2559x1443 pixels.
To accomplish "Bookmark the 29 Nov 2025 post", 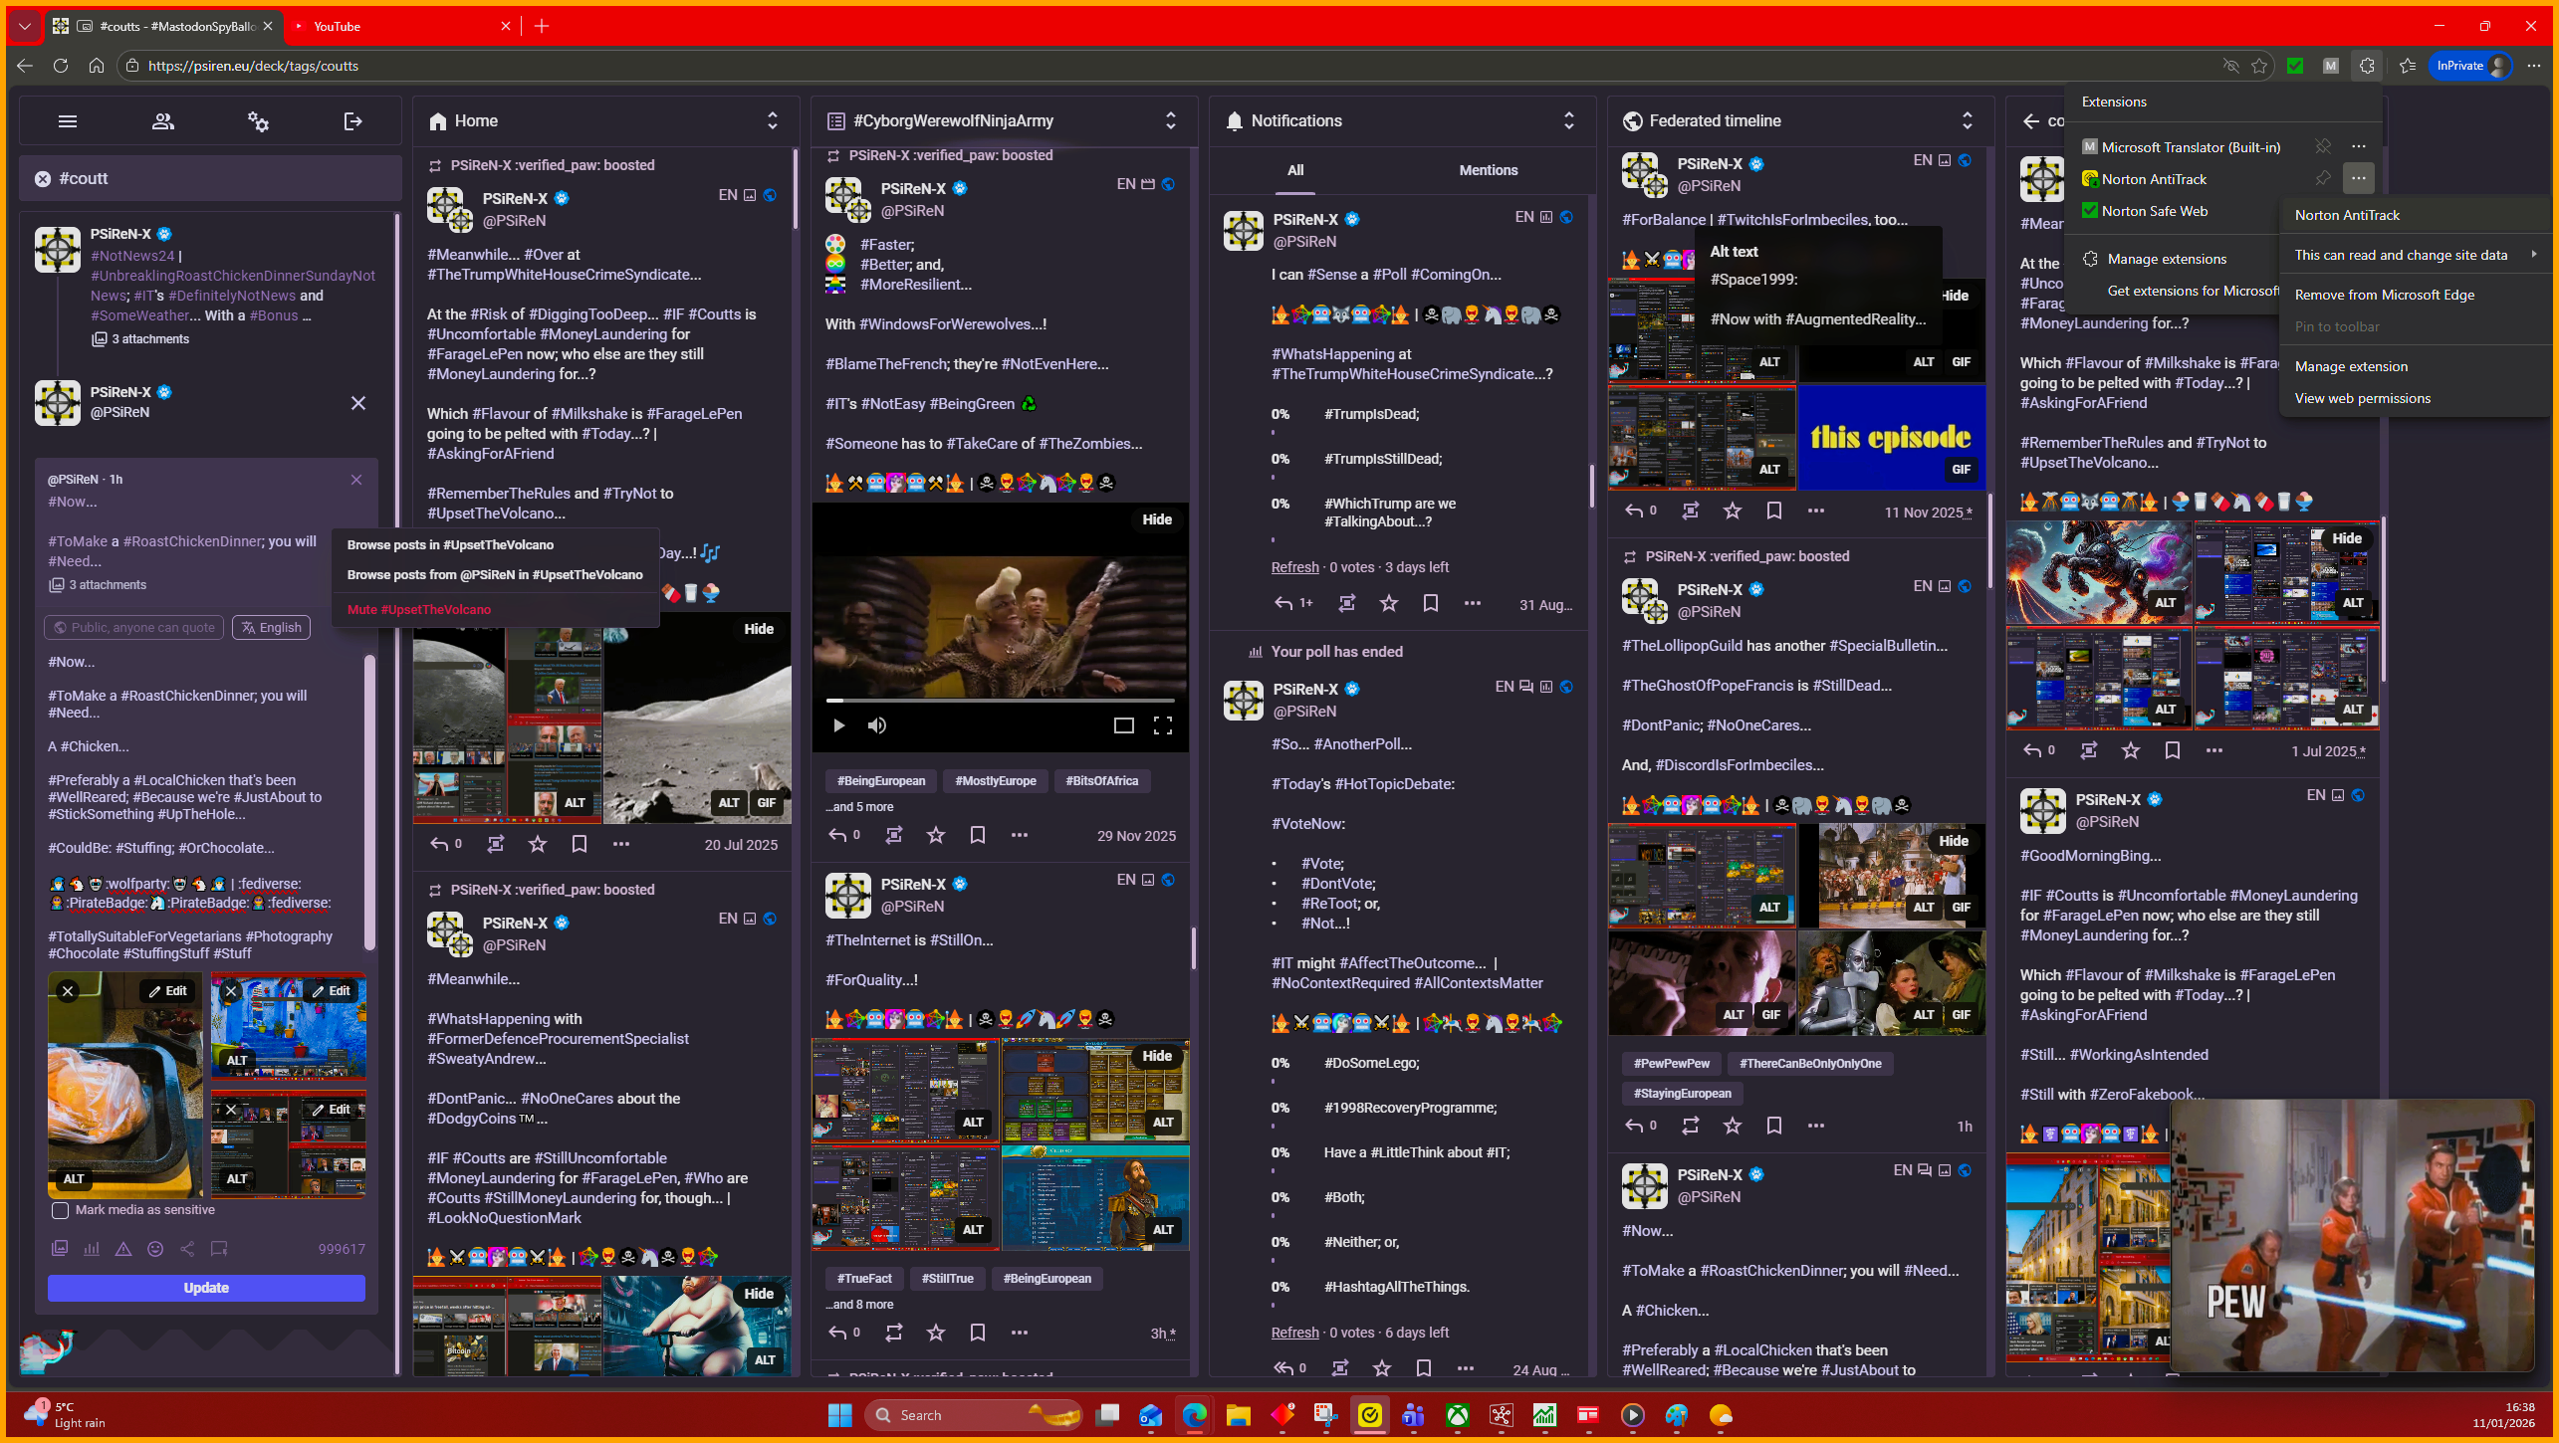I will point(978,836).
